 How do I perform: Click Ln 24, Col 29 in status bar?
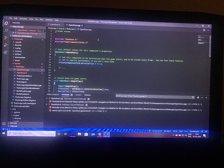point(157,131)
